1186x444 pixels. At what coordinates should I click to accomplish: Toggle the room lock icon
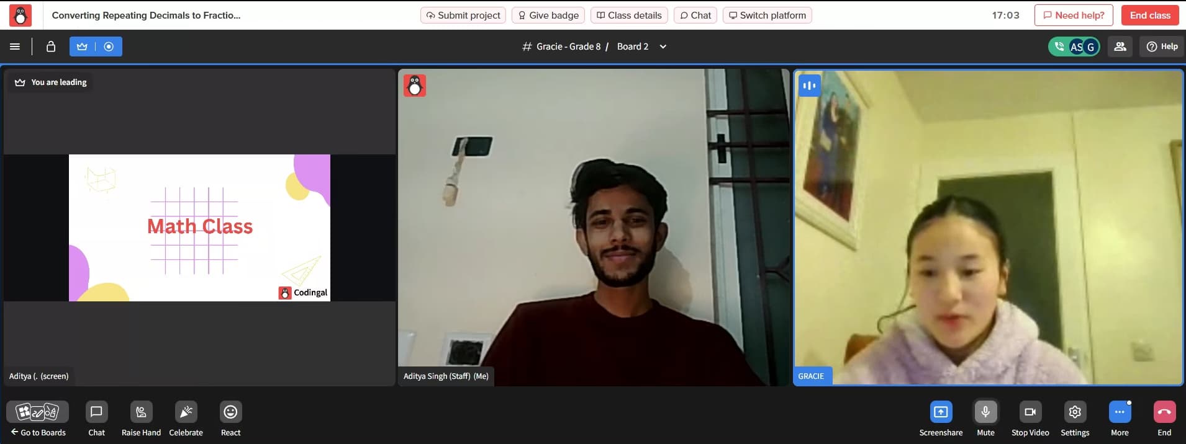(51, 47)
